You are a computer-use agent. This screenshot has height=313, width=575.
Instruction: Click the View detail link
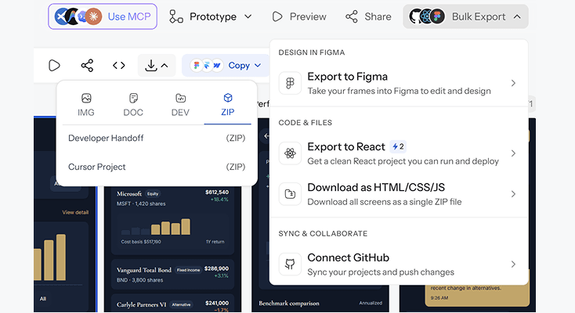pos(75,212)
